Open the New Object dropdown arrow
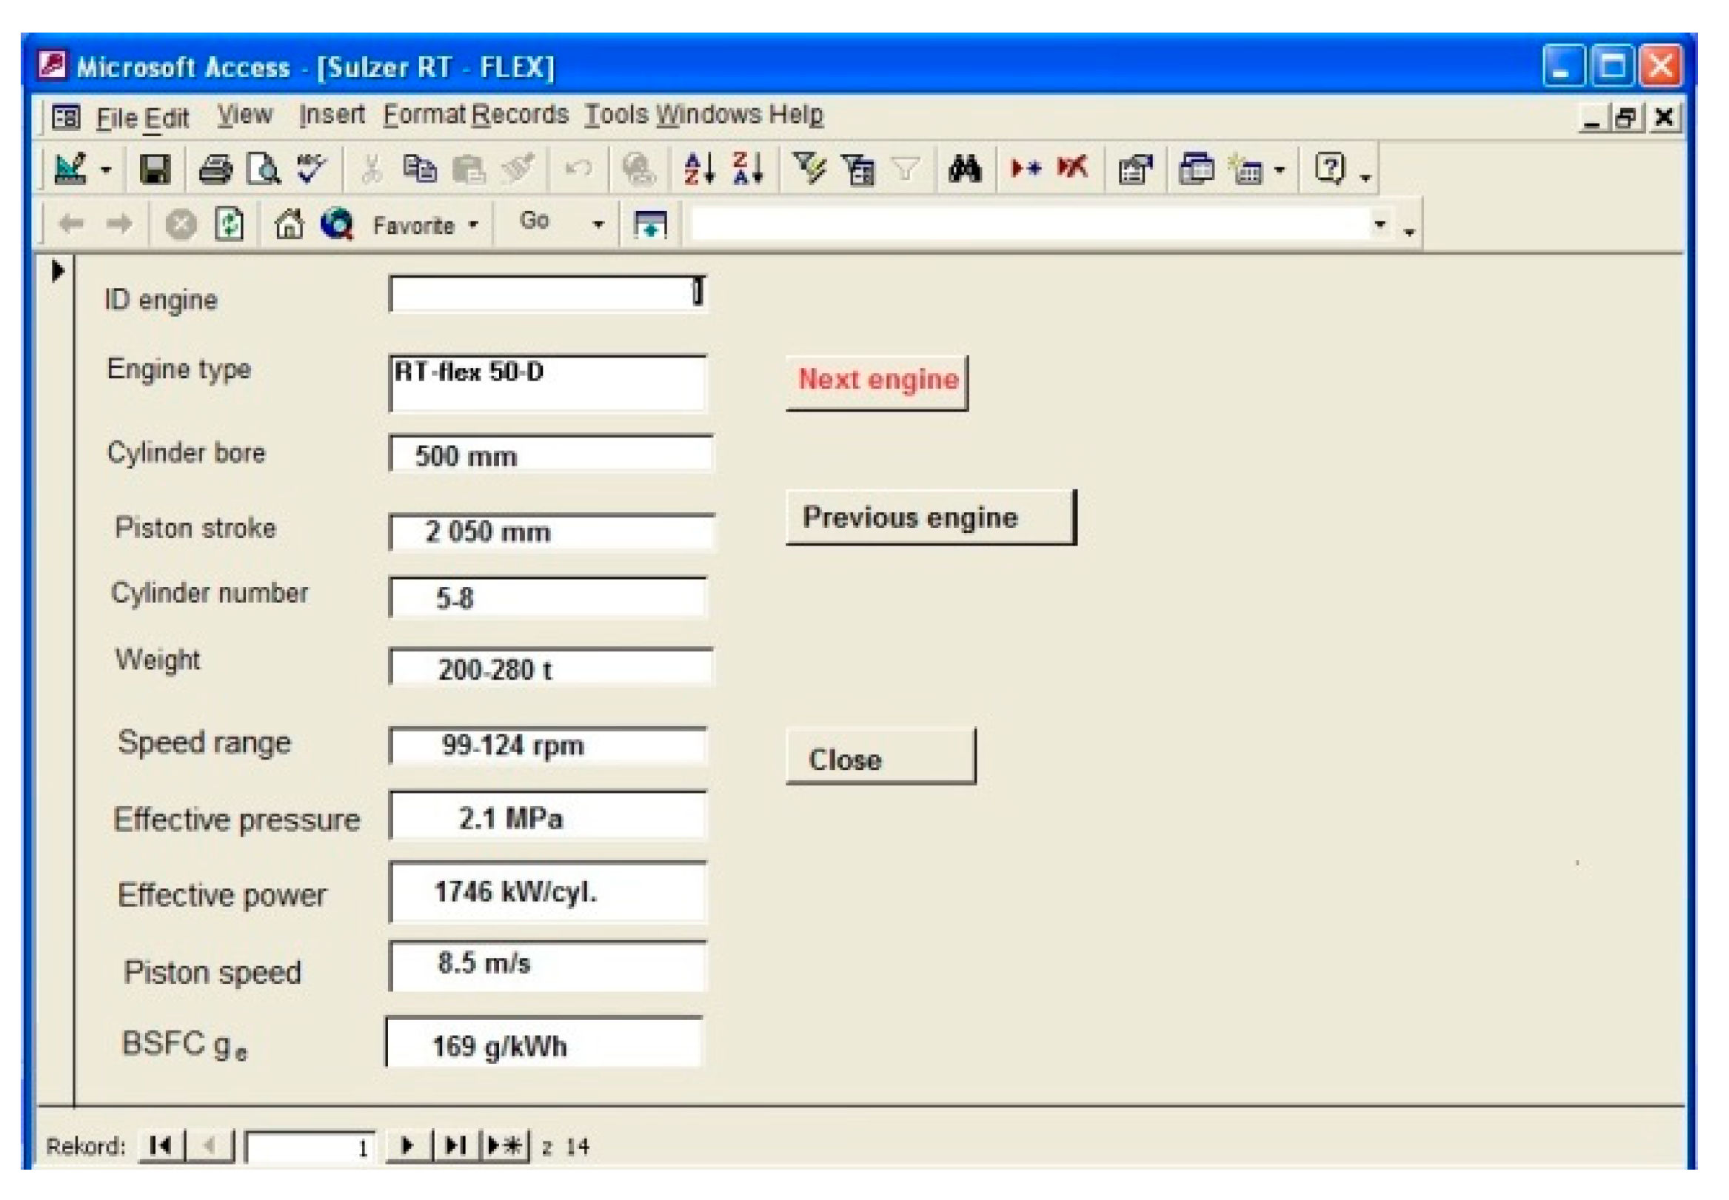This screenshot has height=1200, width=1729. click(1280, 170)
